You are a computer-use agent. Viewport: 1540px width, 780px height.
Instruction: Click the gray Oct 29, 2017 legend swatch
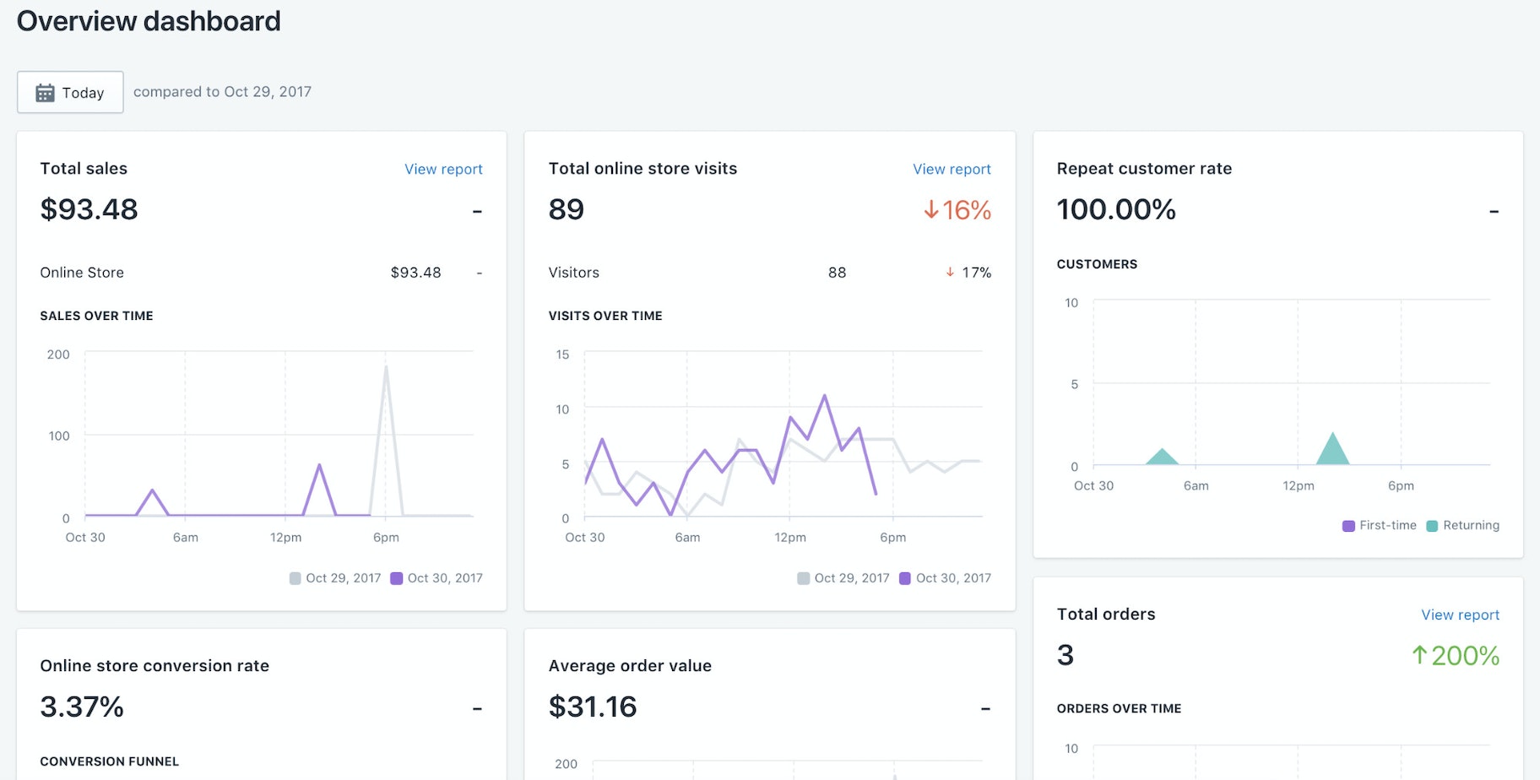pos(294,577)
